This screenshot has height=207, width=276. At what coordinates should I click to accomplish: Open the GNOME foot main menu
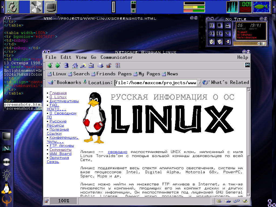point(12,7)
